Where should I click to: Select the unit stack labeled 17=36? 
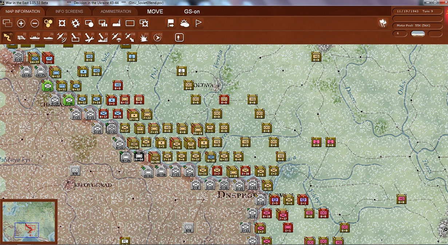(133, 115)
